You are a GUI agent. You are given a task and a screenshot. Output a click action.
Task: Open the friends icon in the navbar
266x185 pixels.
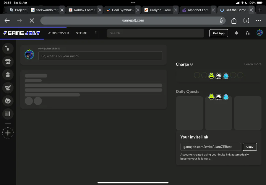coord(248,33)
